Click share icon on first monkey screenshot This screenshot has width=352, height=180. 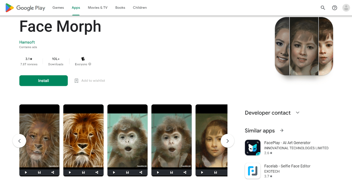(141, 172)
